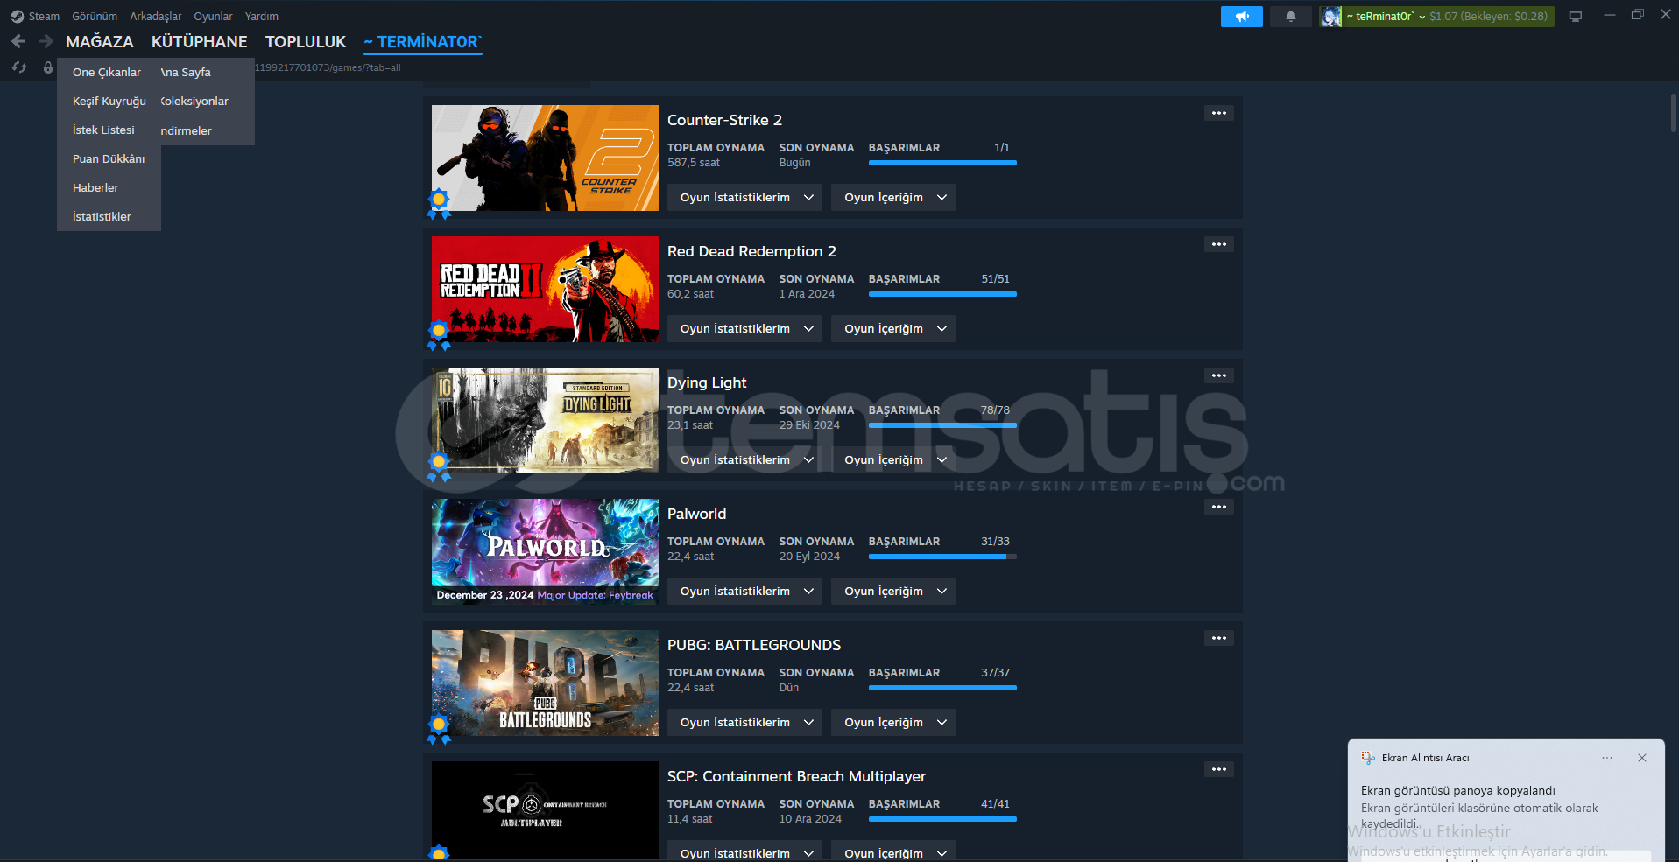Expand Oyun İçeriğim for Palworld
Image resolution: width=1679 pixels, height=862 pixels.
click(x=893, y=592)
